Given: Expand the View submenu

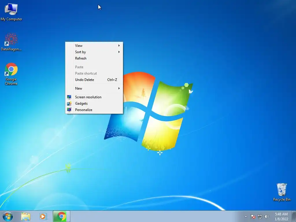Looking at the screenshot, I should (94, 45).
